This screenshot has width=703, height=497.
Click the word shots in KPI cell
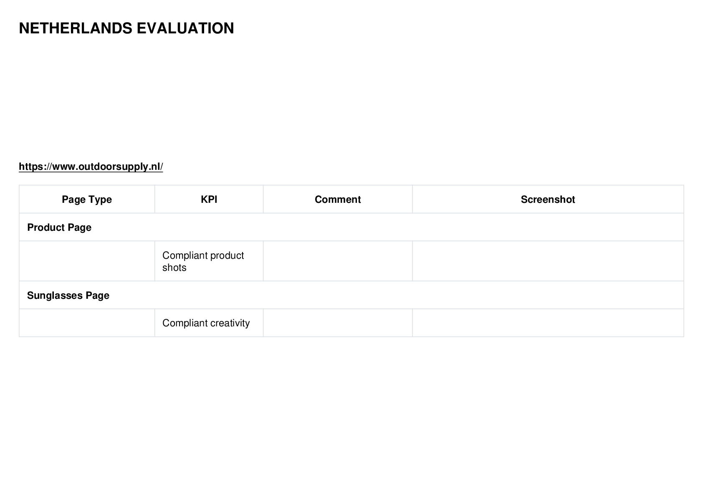pyautogui.click(x=174, y=267)
